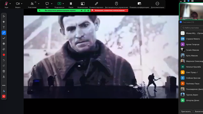Viewport: 203px width, 114px height.
Task: Close annotation toolbar with red X
Action: pos(4,96)
